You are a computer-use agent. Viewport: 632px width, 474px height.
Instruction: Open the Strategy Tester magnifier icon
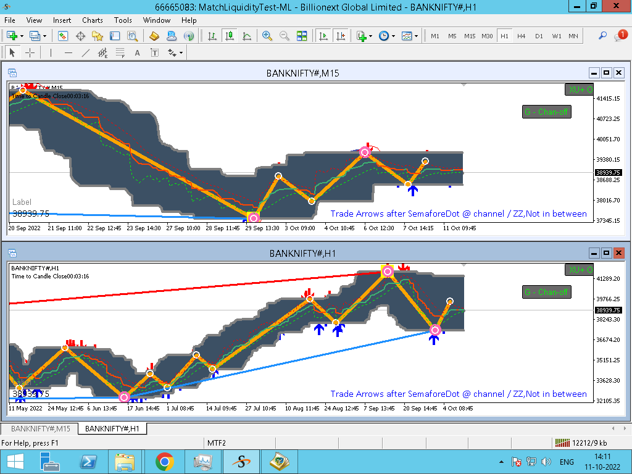click(x=132, y=36)
